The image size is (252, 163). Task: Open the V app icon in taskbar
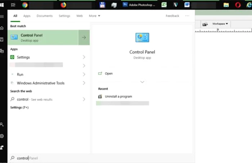point(176,5)
